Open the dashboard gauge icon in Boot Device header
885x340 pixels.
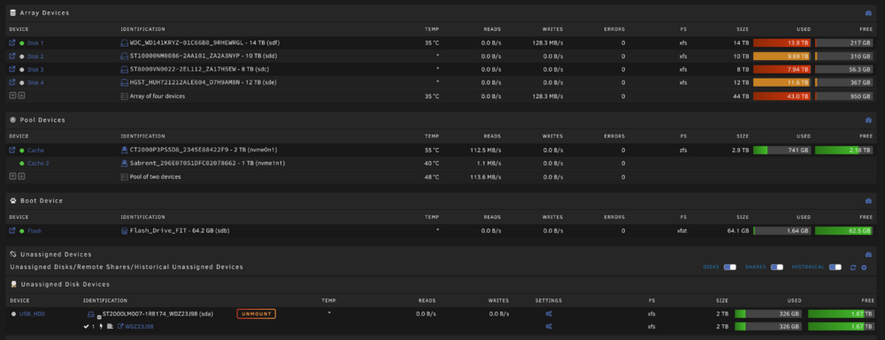click(x=869, y=201)
